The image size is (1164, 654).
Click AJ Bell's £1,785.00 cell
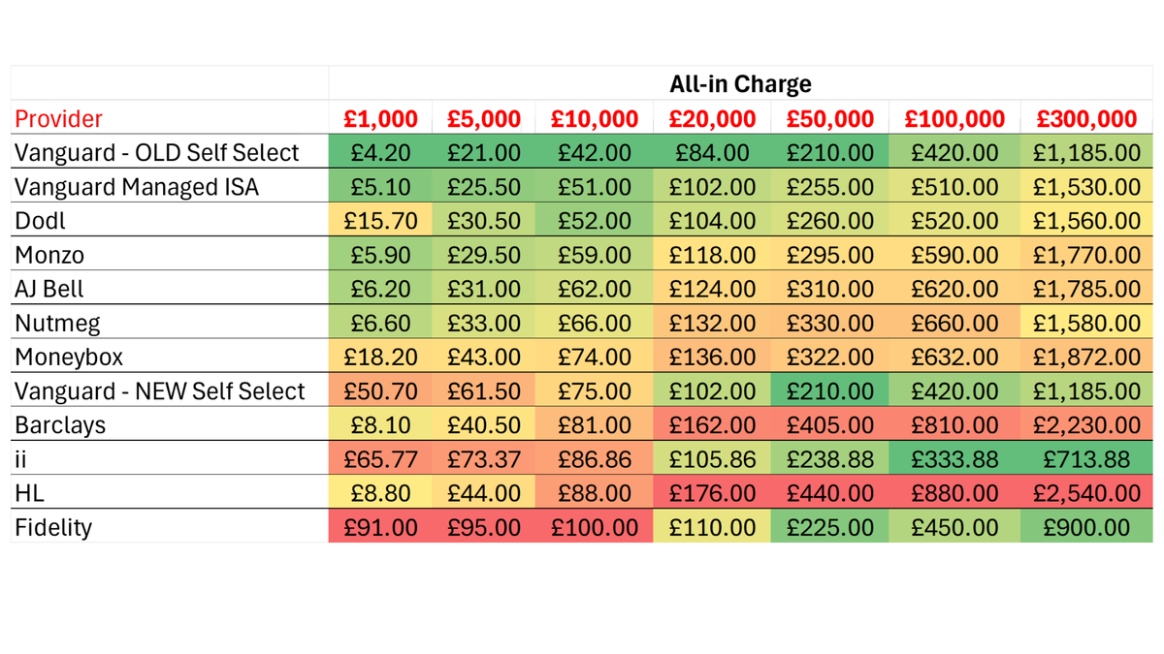tap(1086, 289)
